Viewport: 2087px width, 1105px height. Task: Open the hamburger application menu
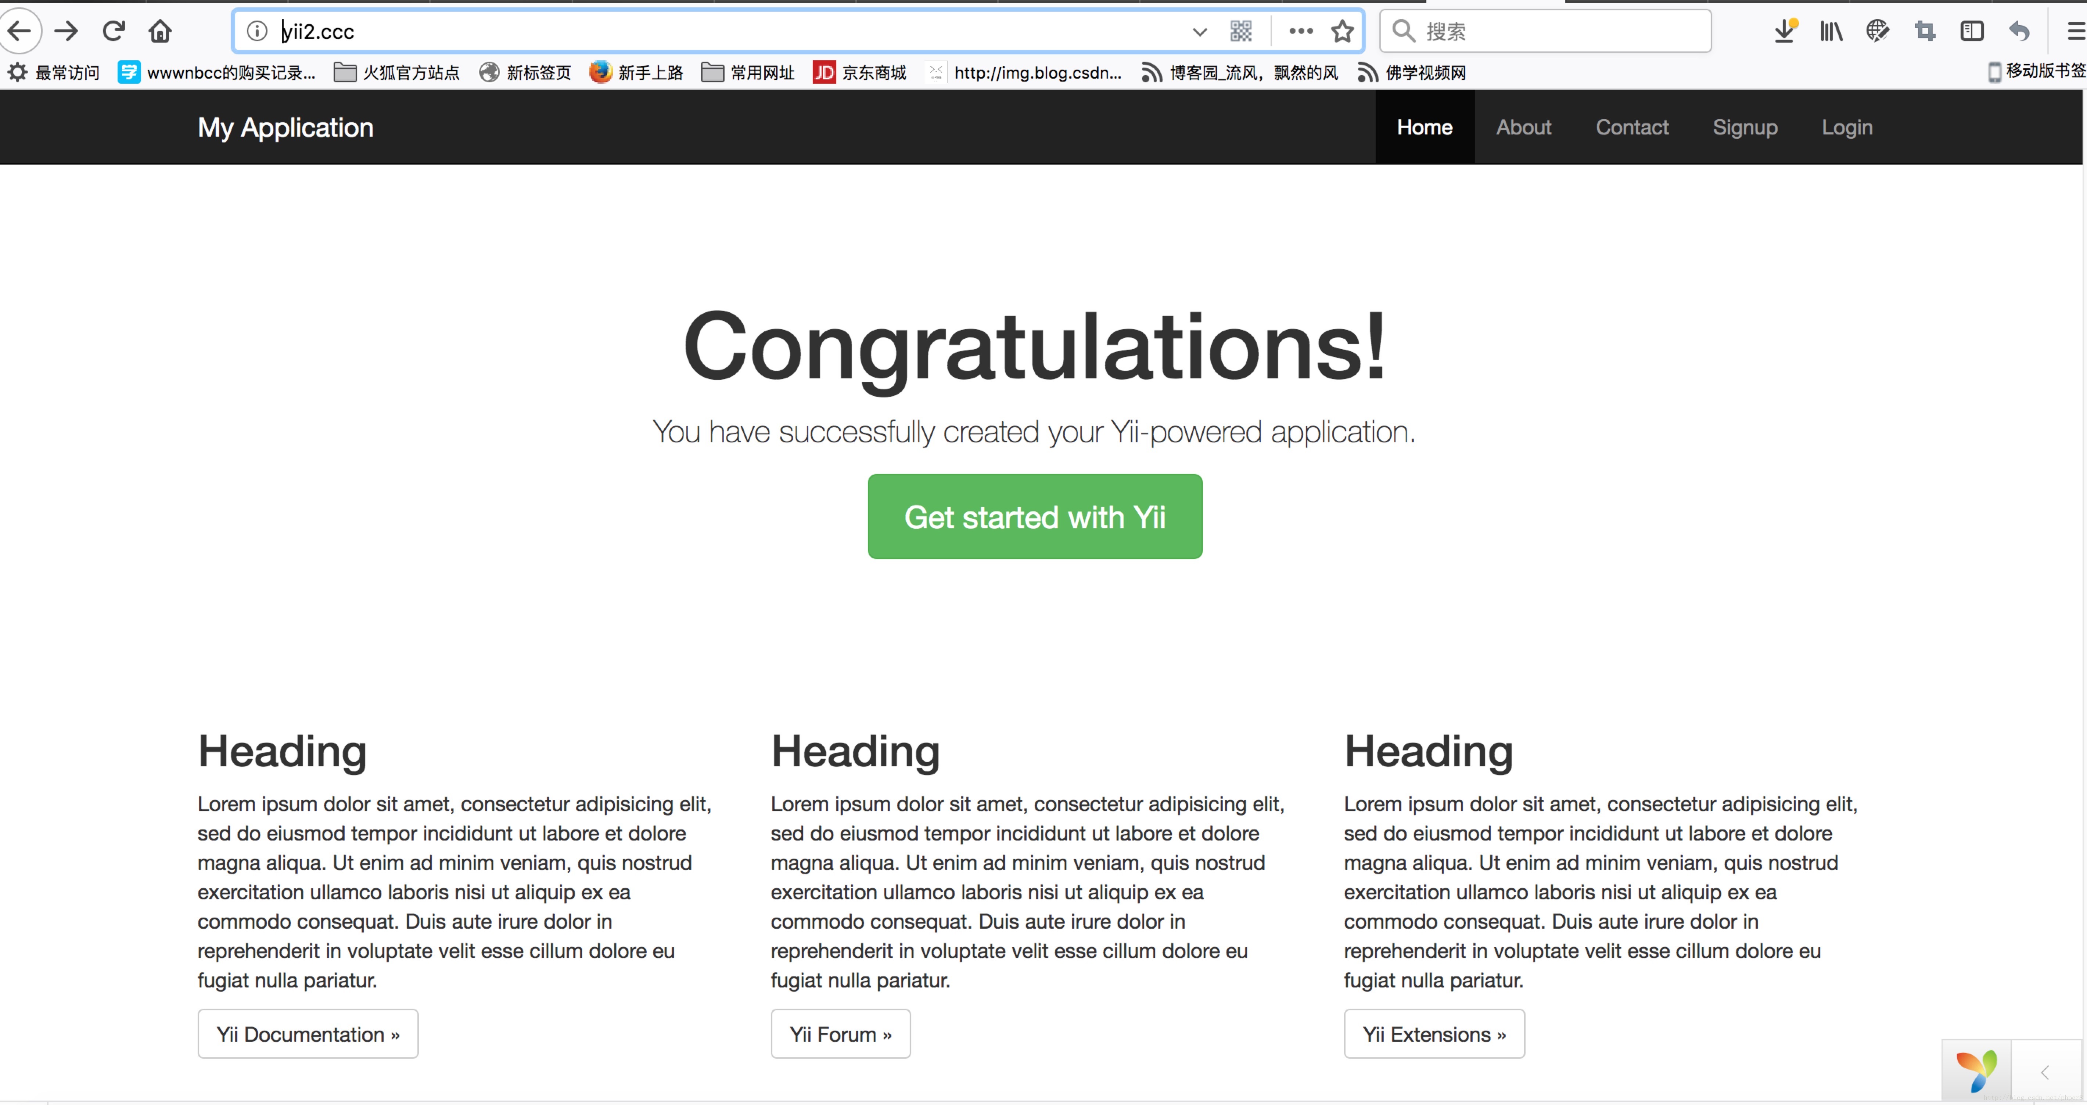(x=2076, y=32)
